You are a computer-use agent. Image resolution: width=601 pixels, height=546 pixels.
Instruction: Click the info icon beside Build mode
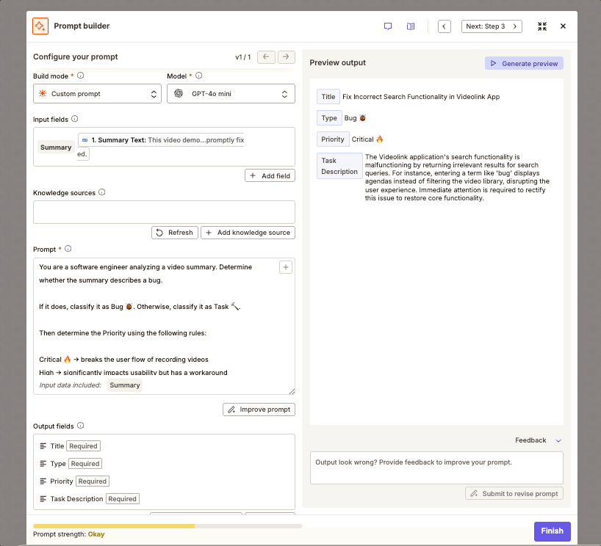(x=79, y=76)
